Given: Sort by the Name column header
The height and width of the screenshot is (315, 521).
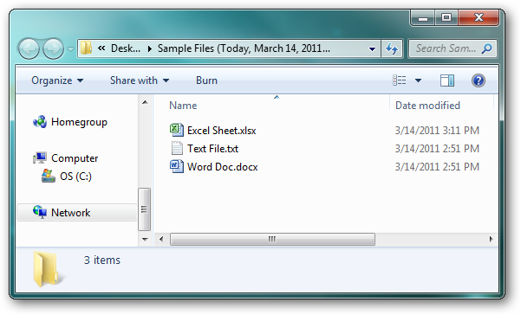Looking at the screenshot, I should pyautogui.click(x=183, y=106).
